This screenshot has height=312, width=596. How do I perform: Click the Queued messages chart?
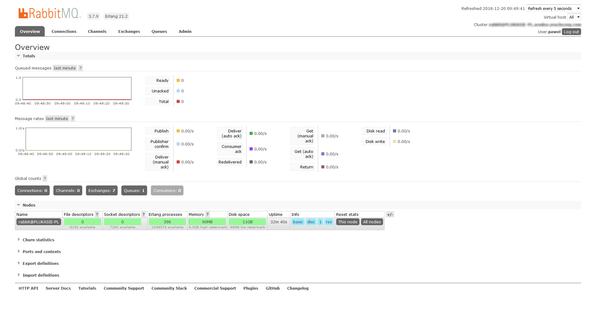77,88
